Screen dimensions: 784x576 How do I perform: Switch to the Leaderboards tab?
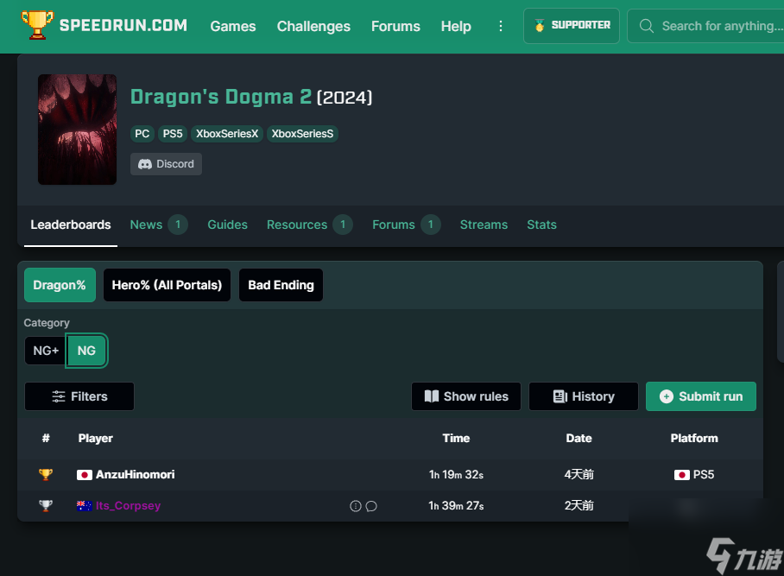tap(71, 225)
